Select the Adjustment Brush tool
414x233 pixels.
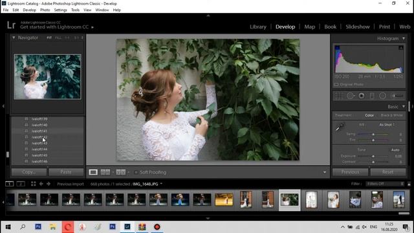point(397,96)
